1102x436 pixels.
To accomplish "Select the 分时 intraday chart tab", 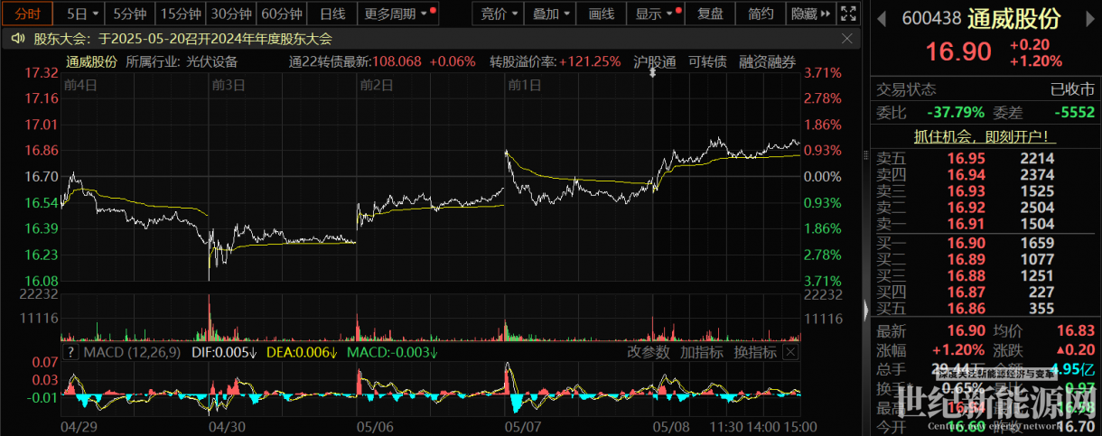I will point(28,14).
